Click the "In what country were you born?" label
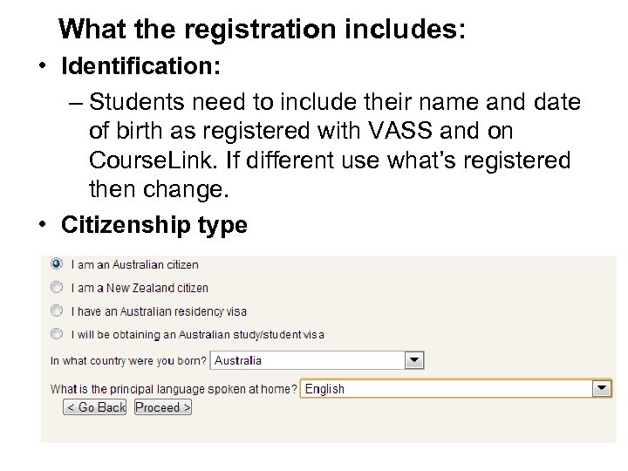The width and height of the screenshot is (628, 471). tap(129, 360)
